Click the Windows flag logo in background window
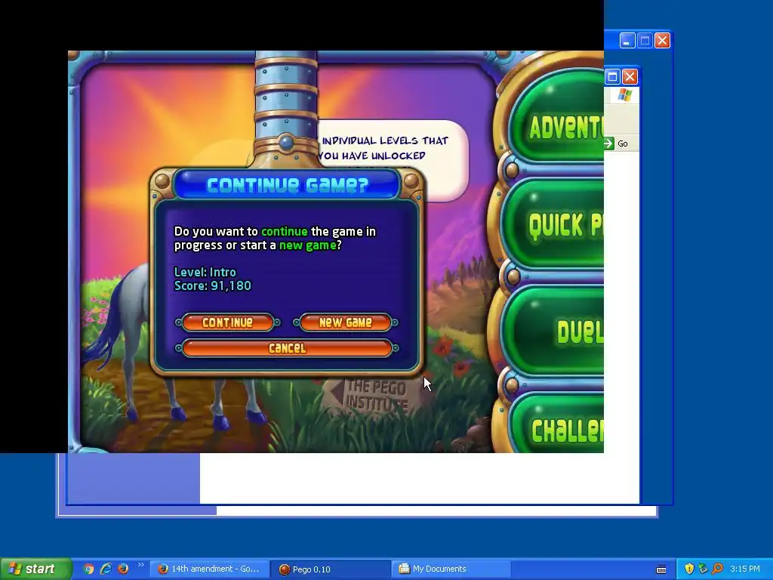 click(624, 94)
